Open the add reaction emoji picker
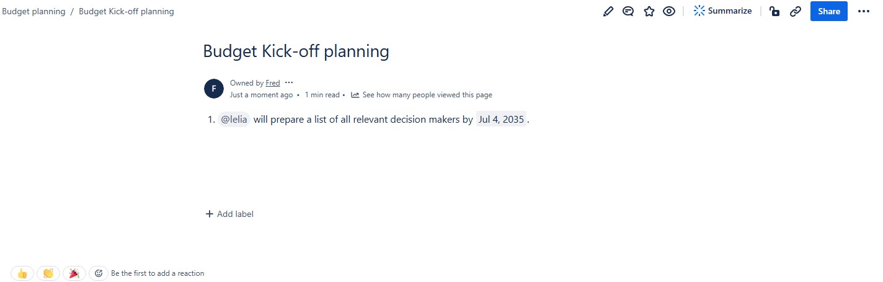The width and height of the screenshot is (883, 282). click(x=98, y=273)
